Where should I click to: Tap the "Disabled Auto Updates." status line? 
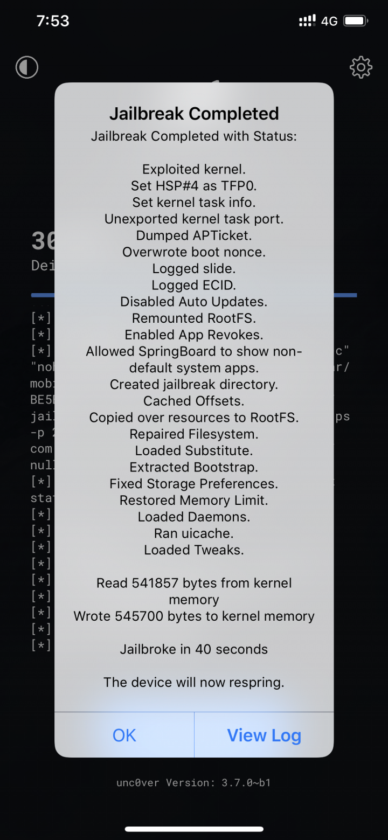click(x=194, y=301)
